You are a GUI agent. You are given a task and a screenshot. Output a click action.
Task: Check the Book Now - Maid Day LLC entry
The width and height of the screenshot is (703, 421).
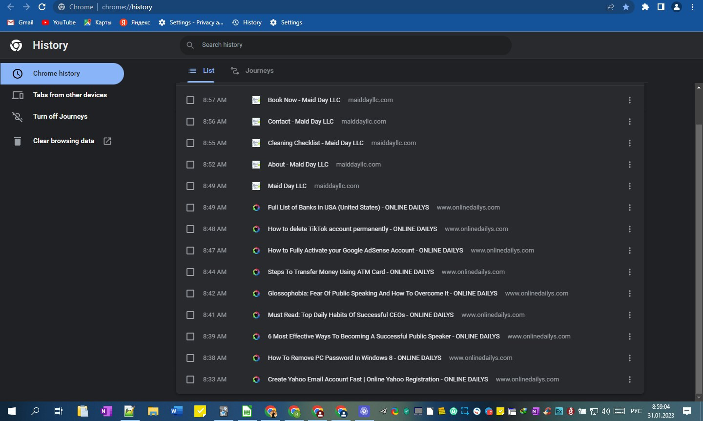pos(190,100)
